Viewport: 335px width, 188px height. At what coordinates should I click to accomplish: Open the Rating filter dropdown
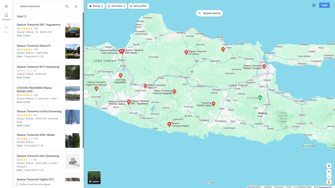[x=96, y=6]
